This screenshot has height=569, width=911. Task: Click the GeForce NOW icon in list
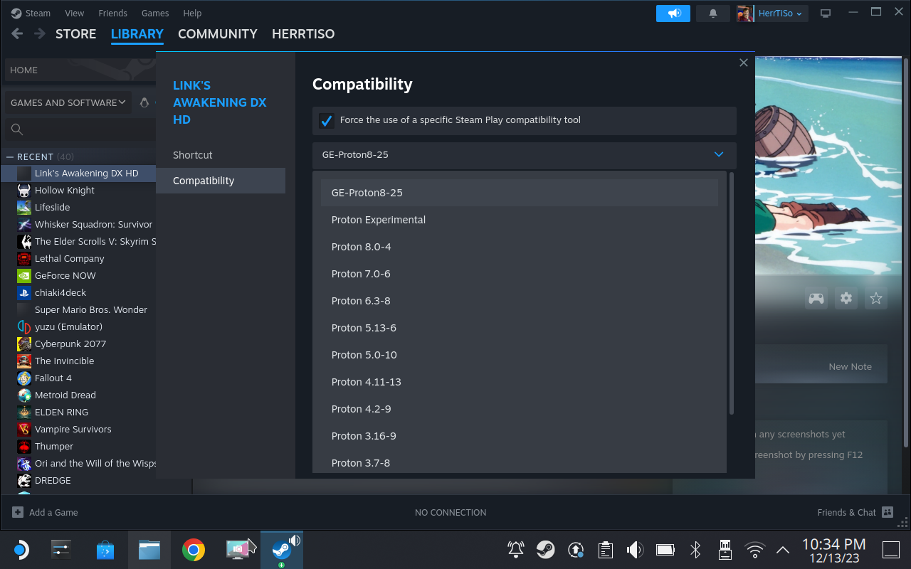click(24, 276)
